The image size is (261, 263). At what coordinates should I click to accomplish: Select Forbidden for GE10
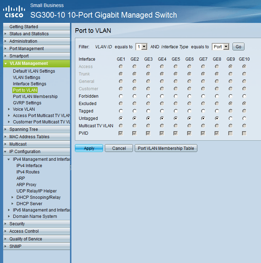pyautogui.click(x=244, y=96)
